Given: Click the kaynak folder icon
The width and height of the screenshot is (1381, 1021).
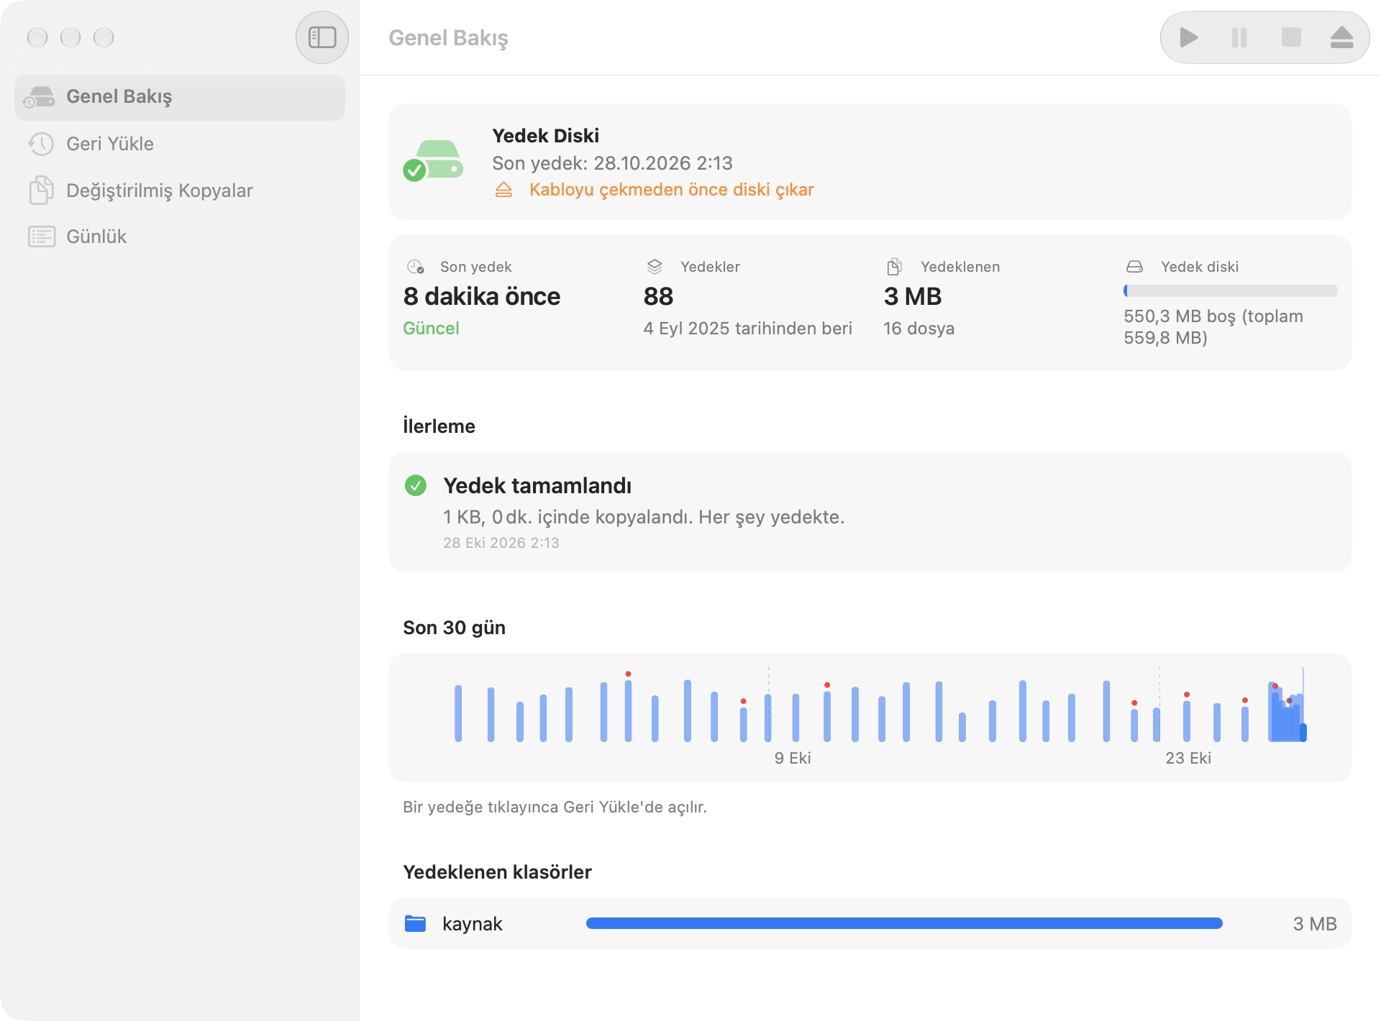Looking at the screenshot, I should coord(415,923).
